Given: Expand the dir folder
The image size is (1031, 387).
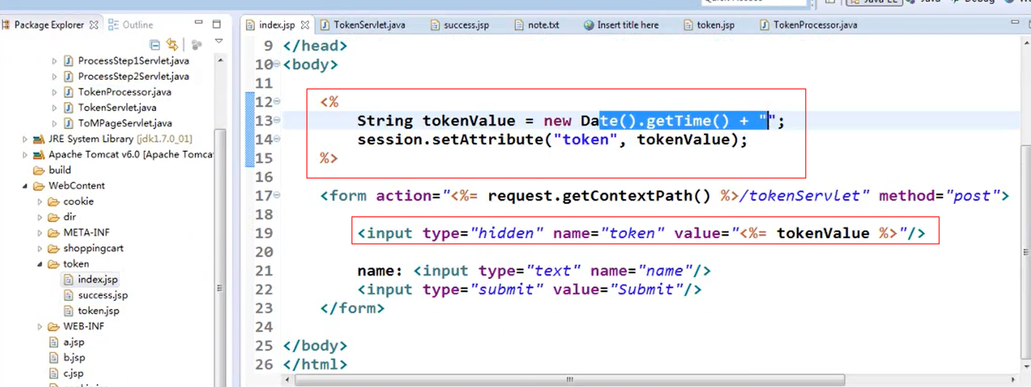Looking at the screenshot, I should pos(40,217).
